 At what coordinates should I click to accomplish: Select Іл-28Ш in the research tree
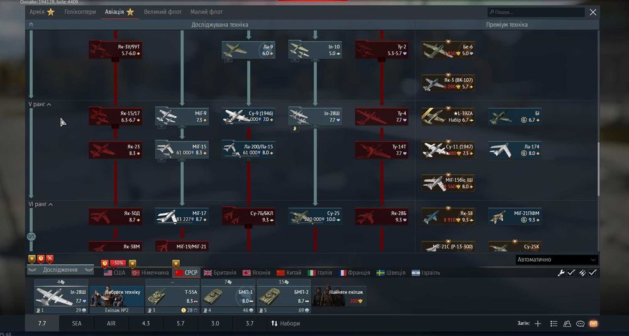coord(315,116)
